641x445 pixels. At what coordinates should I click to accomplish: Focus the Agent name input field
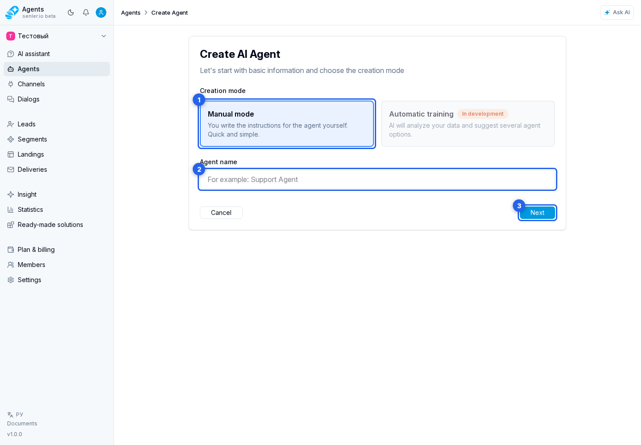(x=377, y=179)
